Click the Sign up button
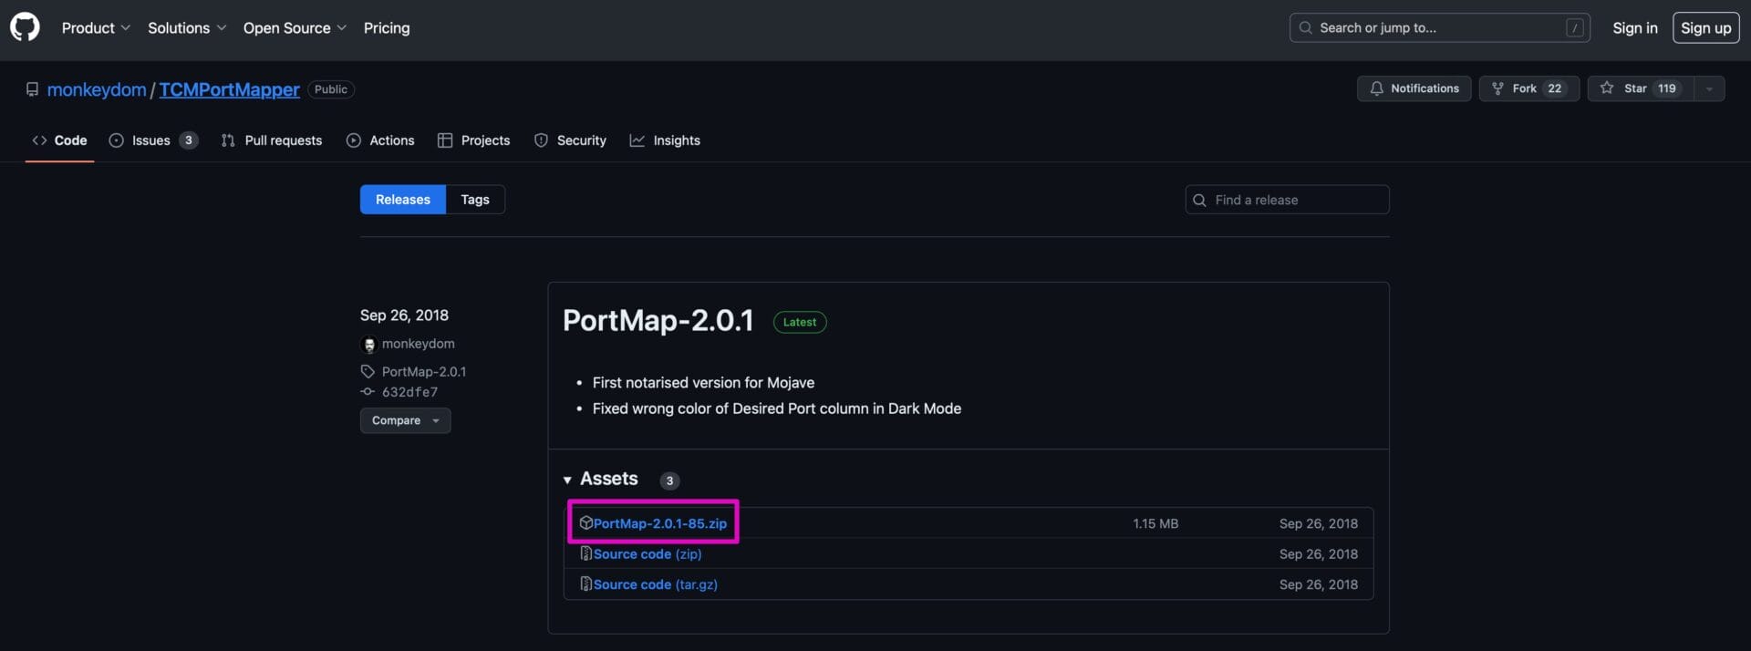Screen dimensions: 1751x651 (1705, 28)
